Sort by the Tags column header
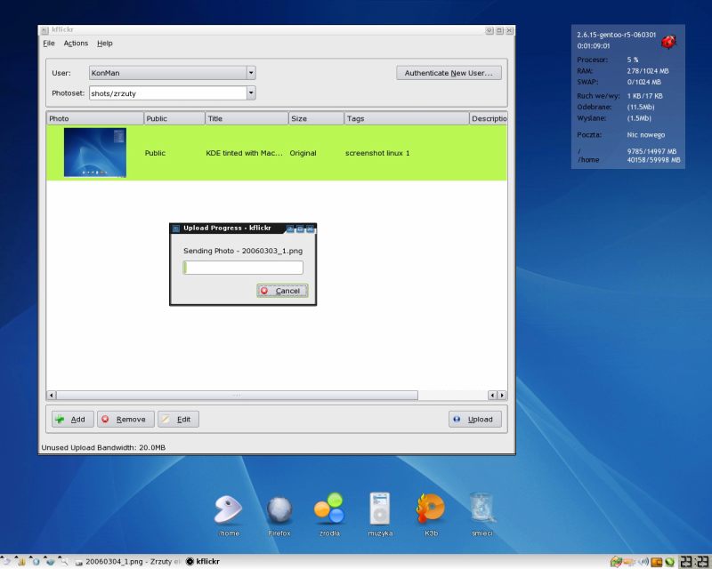Viewport: 712px width, 569px height. pos(407,118)
